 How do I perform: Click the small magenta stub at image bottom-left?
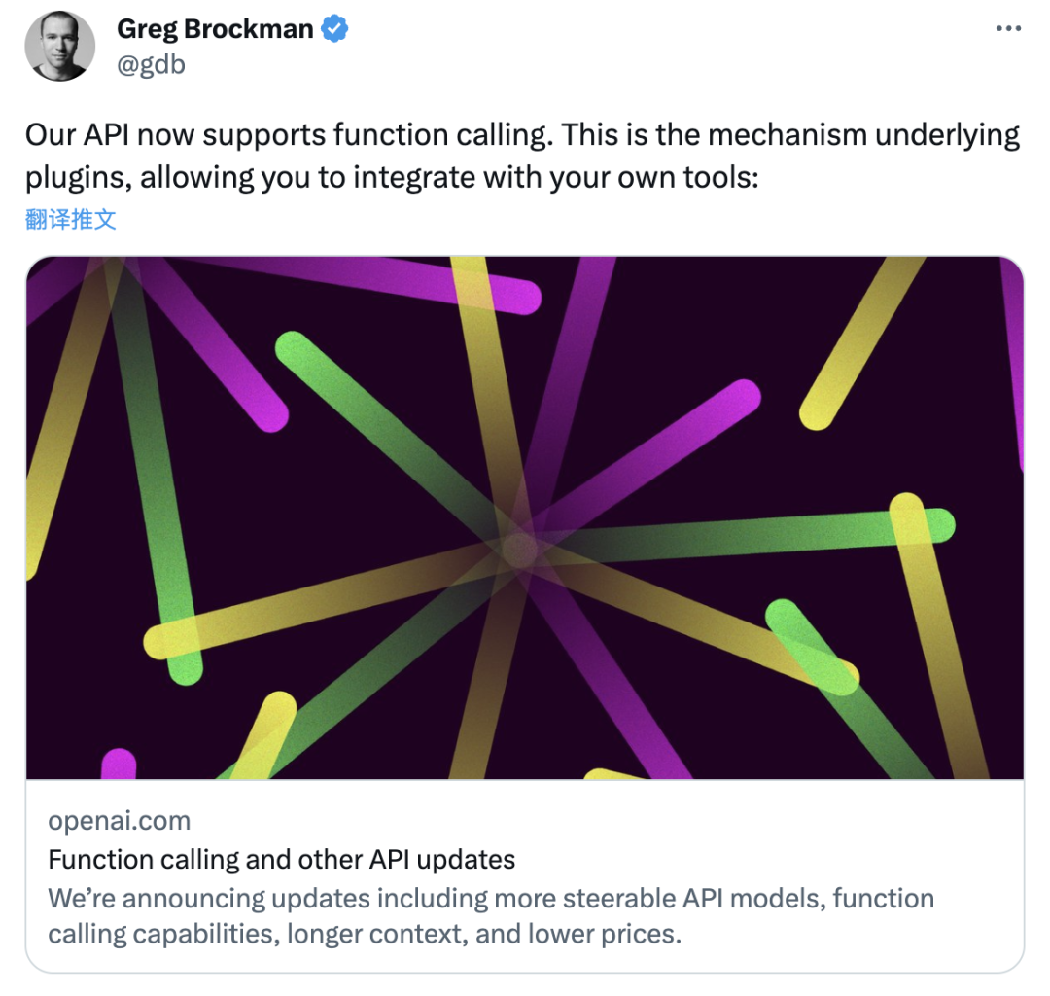pos(119,764)
